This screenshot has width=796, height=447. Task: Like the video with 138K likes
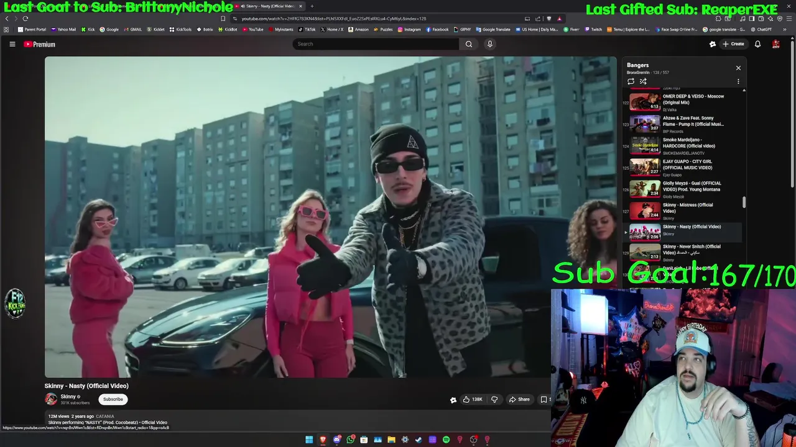473,399
